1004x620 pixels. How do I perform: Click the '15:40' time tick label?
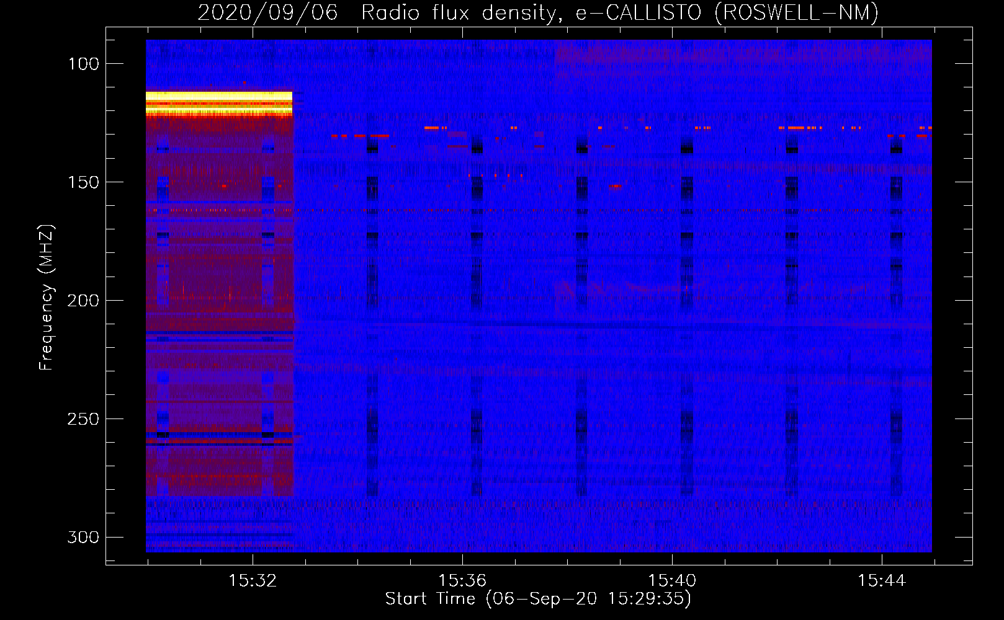pyautogui.click(x=672, y=581)
